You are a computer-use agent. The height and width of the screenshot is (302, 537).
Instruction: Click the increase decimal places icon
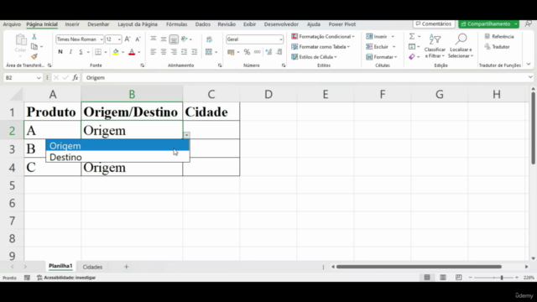pos(268,52)
